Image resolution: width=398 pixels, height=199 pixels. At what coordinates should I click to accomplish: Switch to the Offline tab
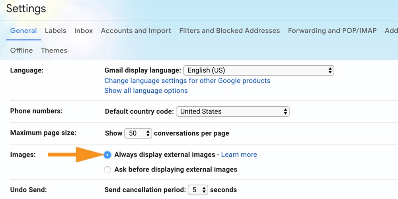click(21, 51)
